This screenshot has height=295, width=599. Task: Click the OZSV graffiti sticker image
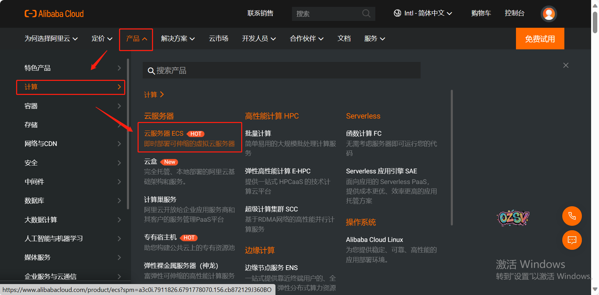click(x=513, y=218)
